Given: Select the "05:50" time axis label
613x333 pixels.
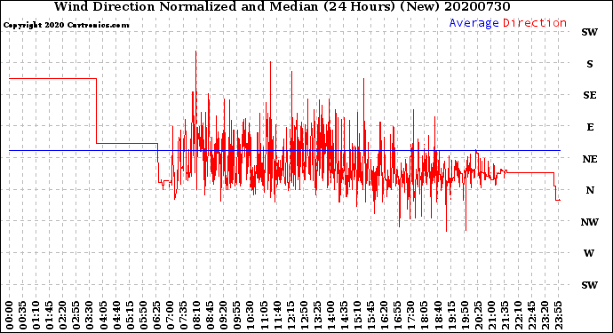Looking at the screenshot, I should (x=143, y=315).
